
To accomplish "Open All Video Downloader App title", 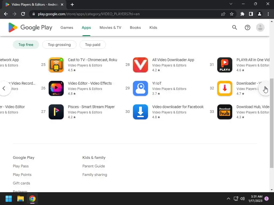I will pos(173,60).
